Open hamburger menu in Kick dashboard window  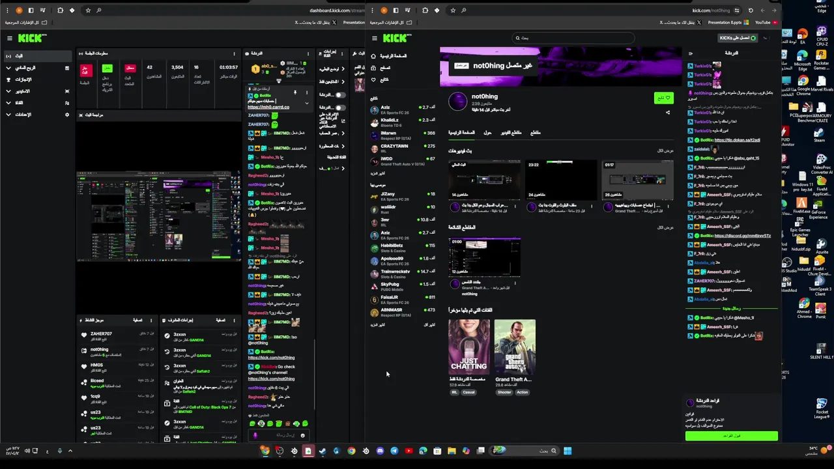coord(9,38)
